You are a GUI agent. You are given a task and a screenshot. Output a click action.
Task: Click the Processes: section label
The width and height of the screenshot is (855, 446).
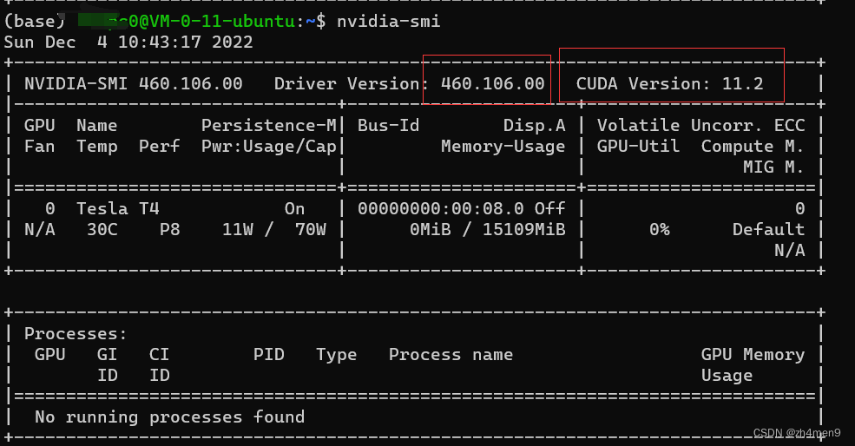point(76,334)
